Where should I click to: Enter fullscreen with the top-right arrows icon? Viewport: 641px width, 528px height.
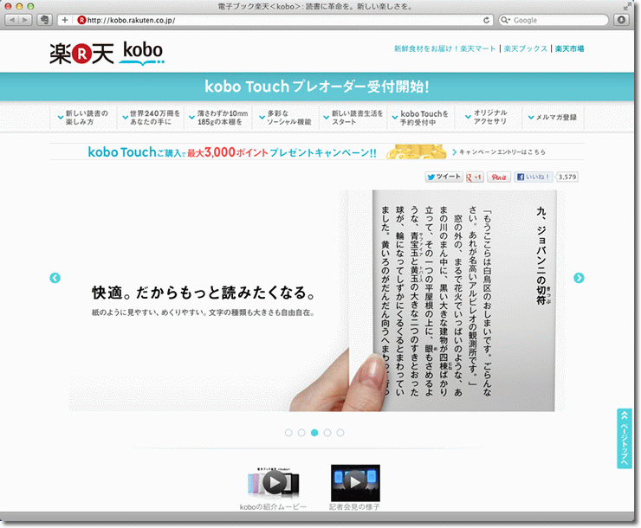tap(626, 6)
